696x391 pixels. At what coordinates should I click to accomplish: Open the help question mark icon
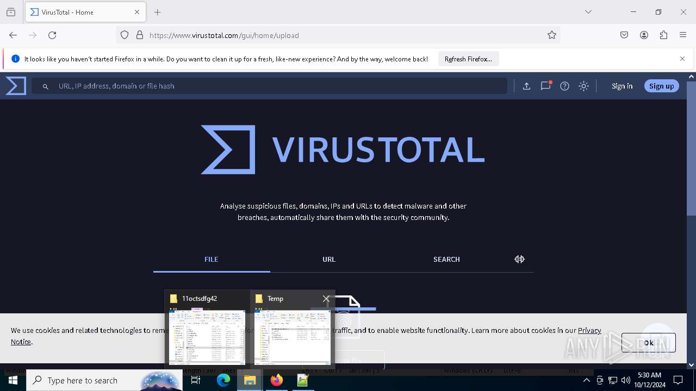pos(564,86)
